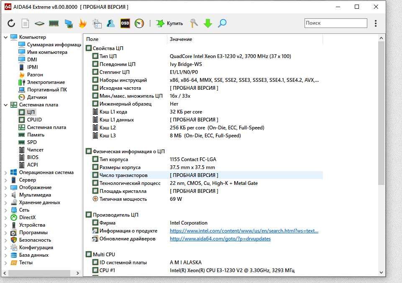Expand the Отображение tree node
This screenshot has height=283, width=402.
click(x=5, y=187)
